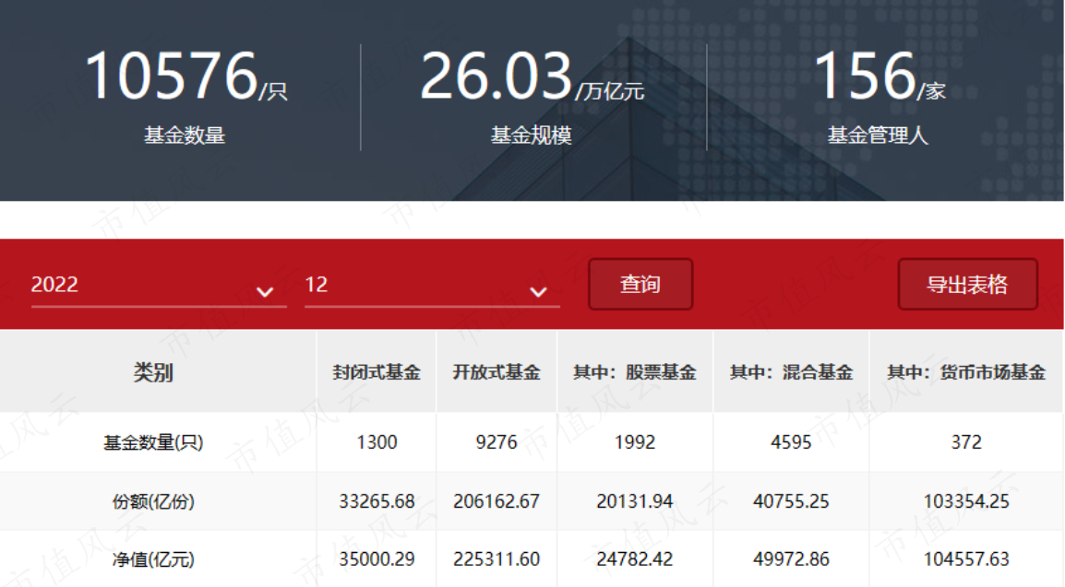
Task: Select the 封闭式基金 column header
Action: pyautogui.click(x=377, y=372)
